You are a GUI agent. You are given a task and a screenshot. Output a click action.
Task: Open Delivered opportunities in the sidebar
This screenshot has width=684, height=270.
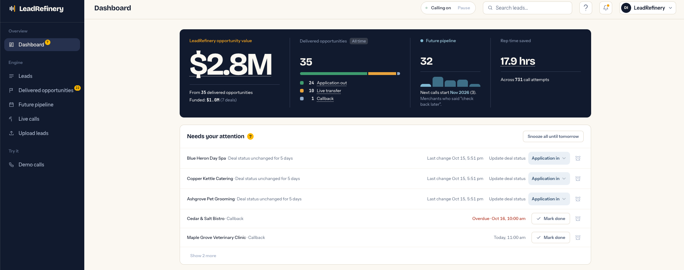click(42, 90)
